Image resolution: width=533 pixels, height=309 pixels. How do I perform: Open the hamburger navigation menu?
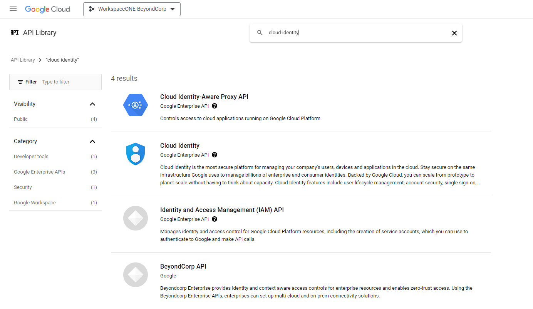click(x=13, y=9)
